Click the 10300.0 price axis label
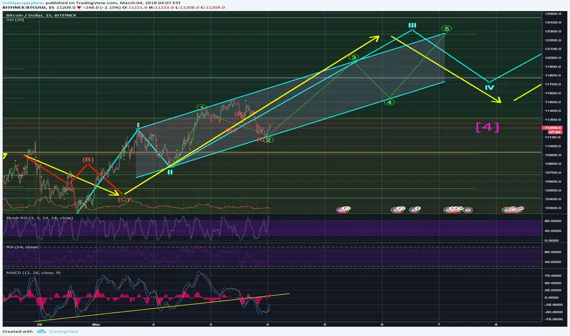This screenshot has height=336, width=570. [553, 208]
